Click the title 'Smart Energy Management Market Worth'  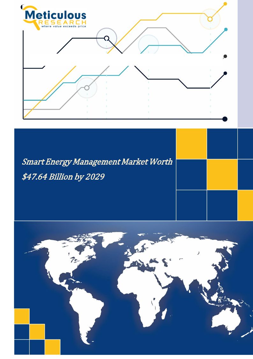(x=97, y=162)
